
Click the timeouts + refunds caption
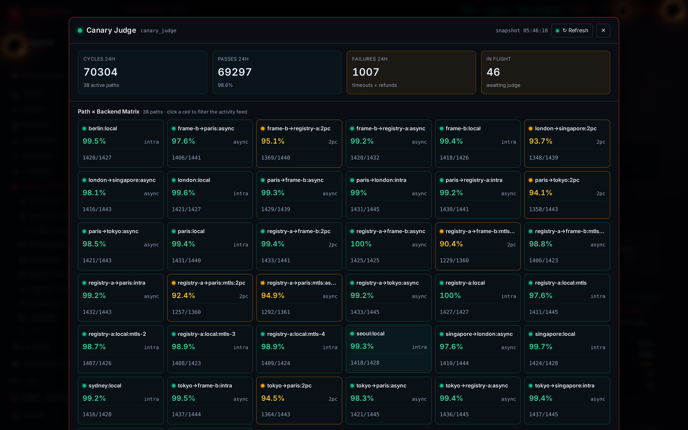(374, 85)
